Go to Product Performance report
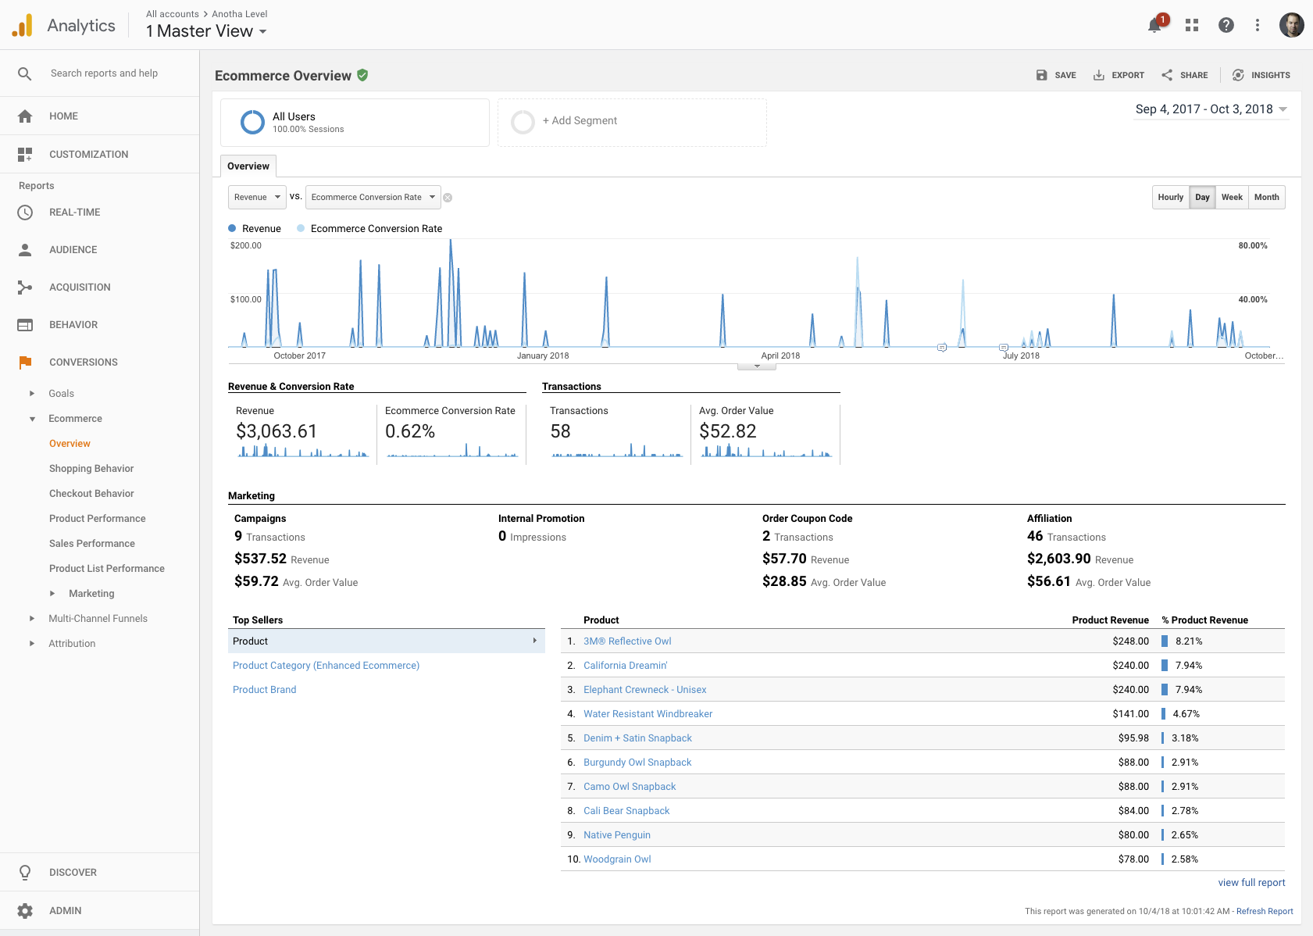The image size is (1313, 936). tap(97, 519)
